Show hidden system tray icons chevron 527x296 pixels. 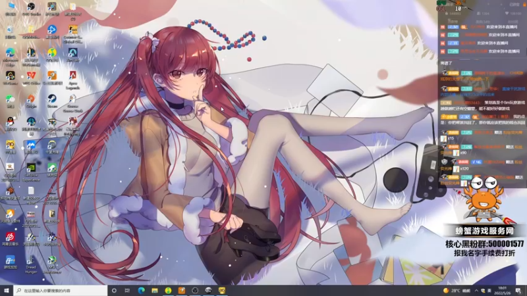476,291
